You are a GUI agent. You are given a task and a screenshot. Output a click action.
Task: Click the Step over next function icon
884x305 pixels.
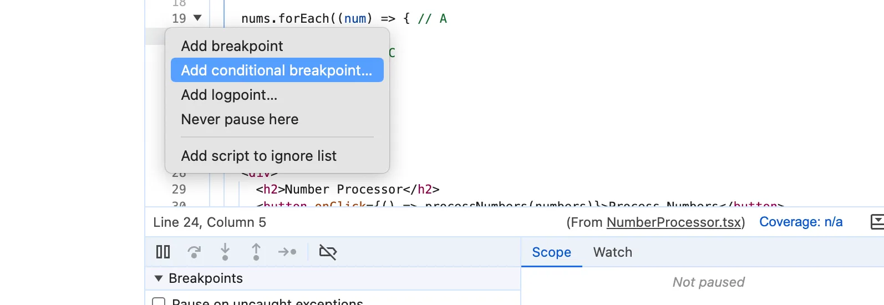point(194,252)
